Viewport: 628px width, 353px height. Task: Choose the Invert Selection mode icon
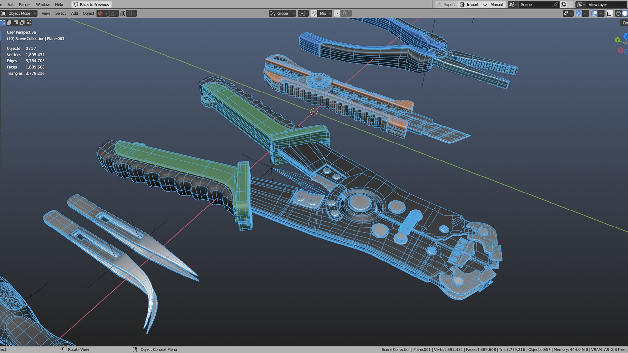(x=22, y=23)
